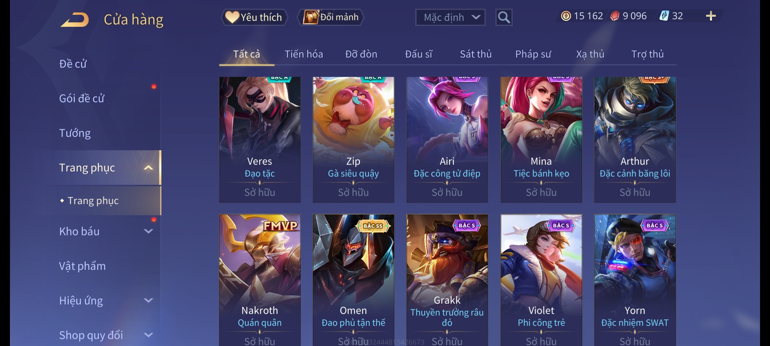Tap the gold coin balance icon
This screenshot has height=346, width=770.
pos(566,16)
